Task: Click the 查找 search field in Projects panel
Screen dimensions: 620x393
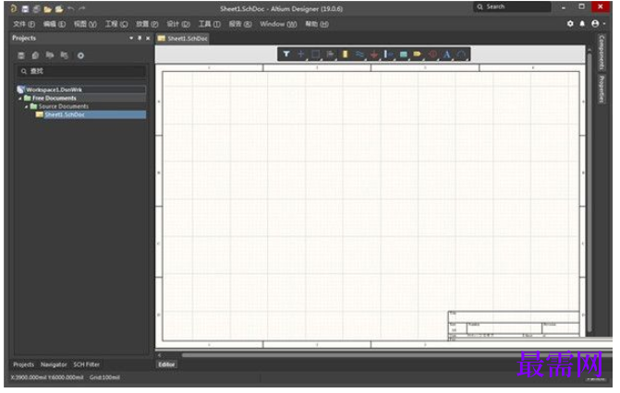Action: (x=81, y=71)
